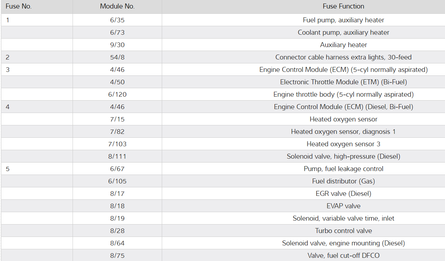This screenshot has width=445, height=261.
Task: Click module number 8/18
Action: [117, 206]
